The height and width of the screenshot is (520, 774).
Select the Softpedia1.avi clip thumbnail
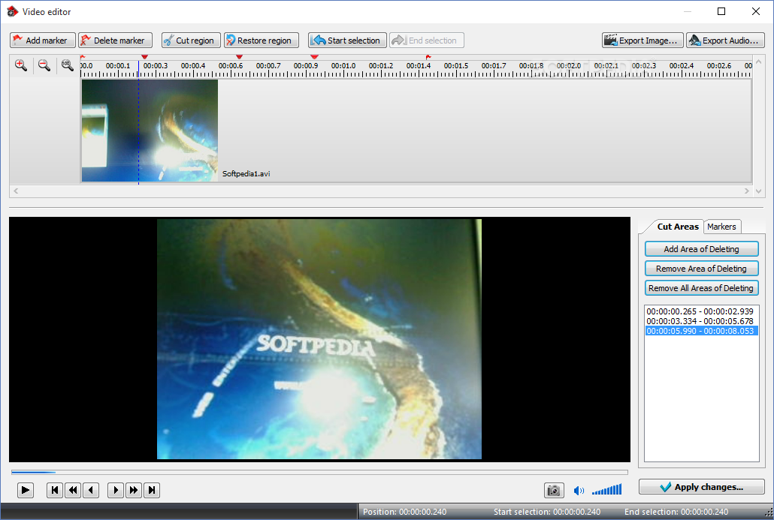tap(150, 131)
